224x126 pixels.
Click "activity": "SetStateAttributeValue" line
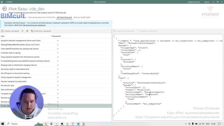pos(144,83)
